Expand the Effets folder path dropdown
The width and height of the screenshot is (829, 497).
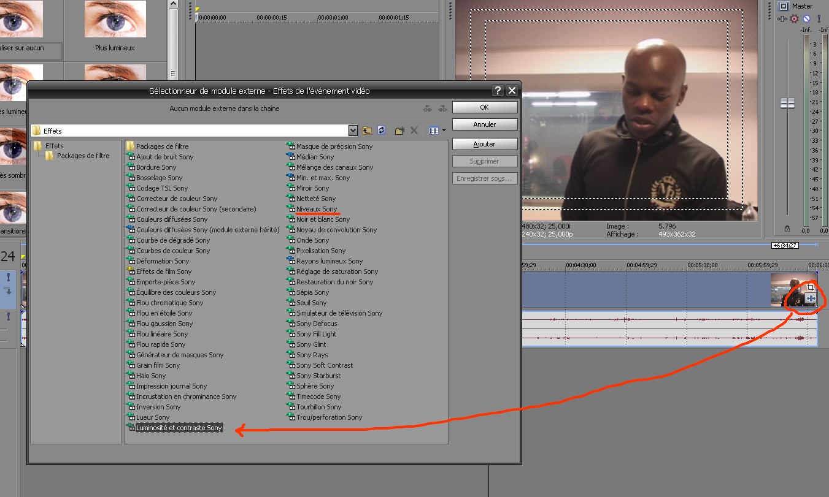click(x=353, y=131)
